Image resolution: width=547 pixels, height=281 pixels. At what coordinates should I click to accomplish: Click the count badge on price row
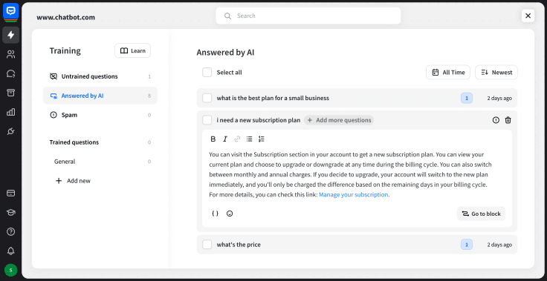tap(467, 245)
